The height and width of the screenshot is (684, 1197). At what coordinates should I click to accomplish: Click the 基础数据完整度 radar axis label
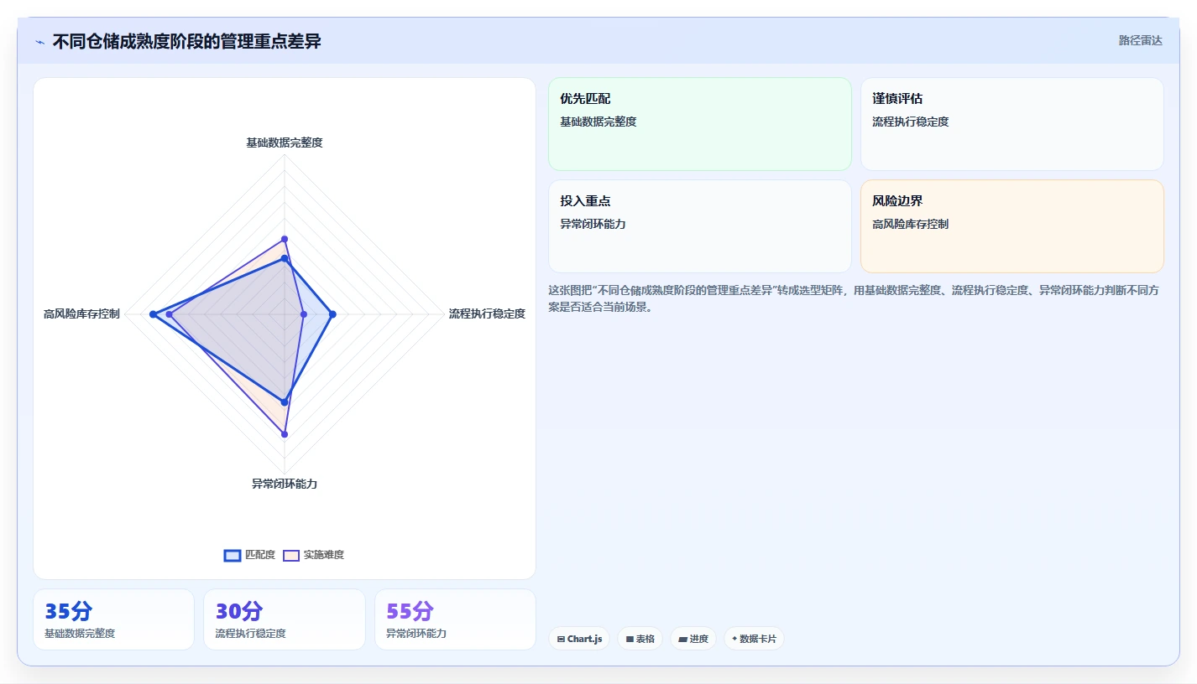pos(285,142)
